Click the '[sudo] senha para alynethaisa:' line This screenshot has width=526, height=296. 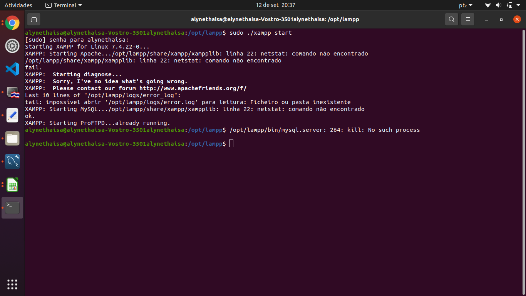77,40
